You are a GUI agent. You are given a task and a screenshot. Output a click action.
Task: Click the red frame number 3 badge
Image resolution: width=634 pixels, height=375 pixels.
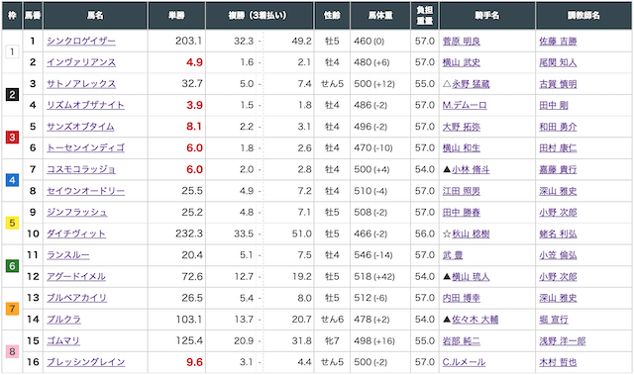coord(12,138)
